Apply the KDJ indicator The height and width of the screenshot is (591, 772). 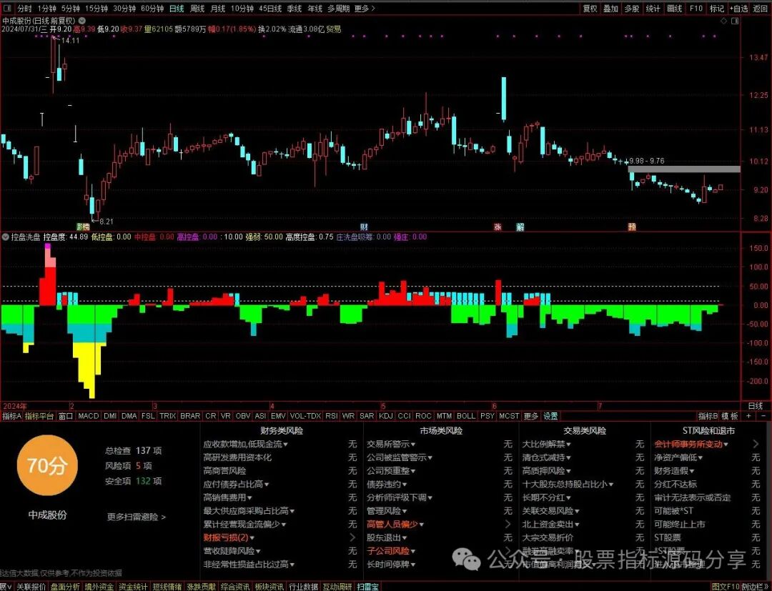coord(385,416)
